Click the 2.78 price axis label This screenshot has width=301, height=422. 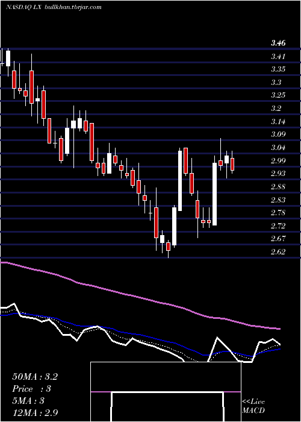click(278, 213)
